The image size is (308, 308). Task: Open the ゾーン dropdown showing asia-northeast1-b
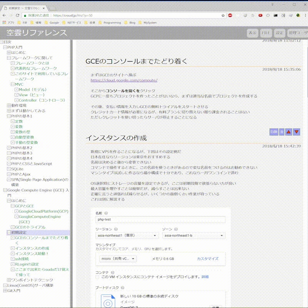tap(194, 236)
